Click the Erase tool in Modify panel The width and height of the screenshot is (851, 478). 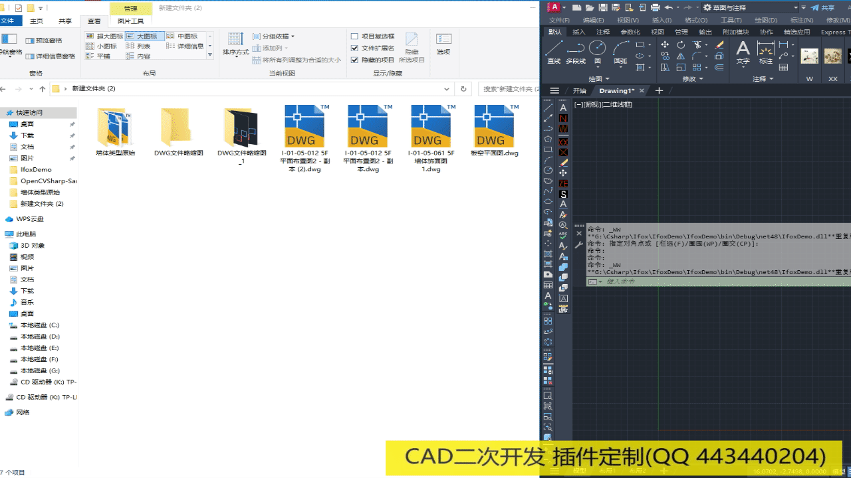(719, 44)
